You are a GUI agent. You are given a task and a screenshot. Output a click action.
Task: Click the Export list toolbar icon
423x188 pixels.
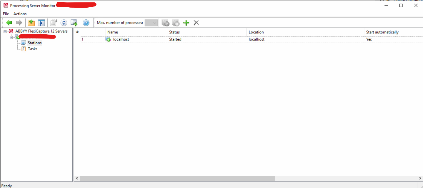(x=74, y=23)
